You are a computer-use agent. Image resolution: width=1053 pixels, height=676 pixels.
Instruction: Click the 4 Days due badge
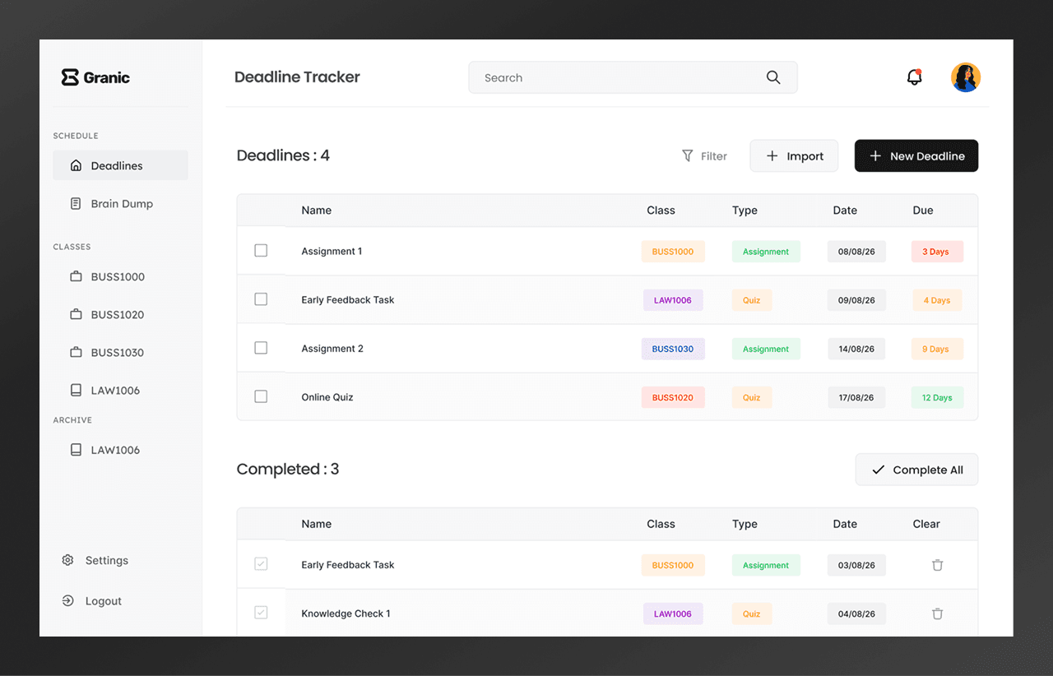pos(937,300)
